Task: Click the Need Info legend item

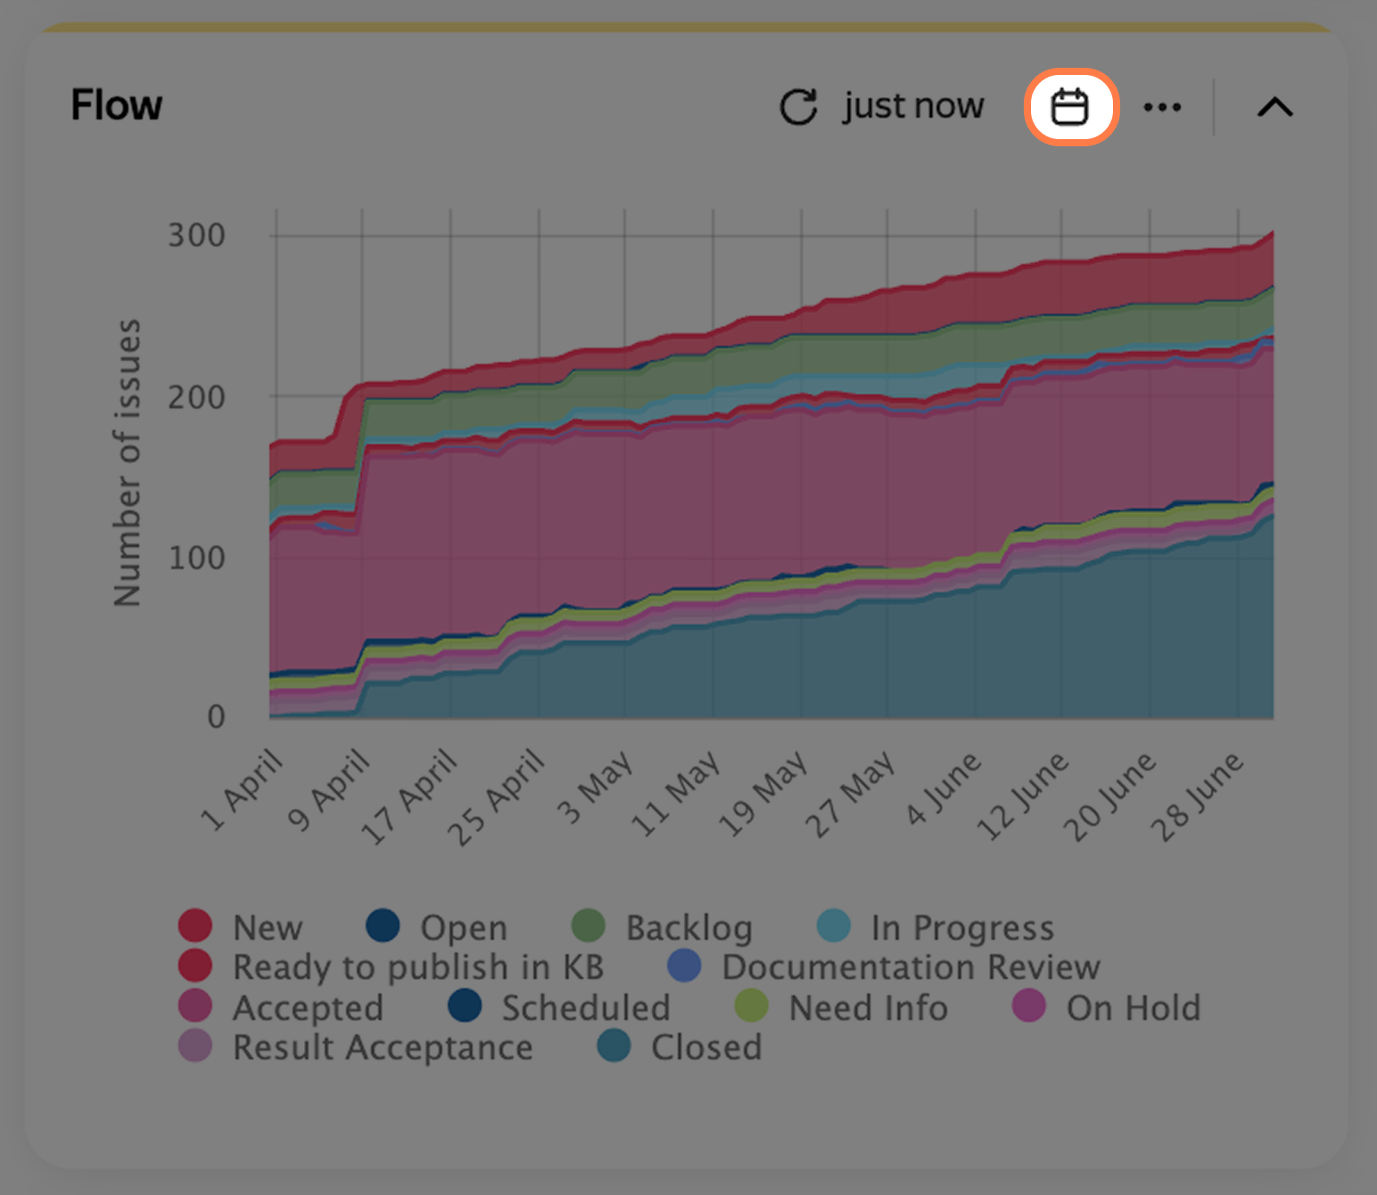Action: coord(841,1007)
